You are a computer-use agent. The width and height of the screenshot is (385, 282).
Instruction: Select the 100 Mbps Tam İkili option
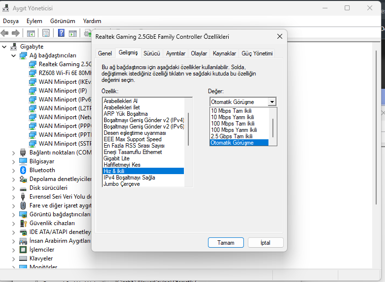239,124
